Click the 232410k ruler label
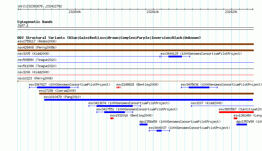 tap(153, 12)
